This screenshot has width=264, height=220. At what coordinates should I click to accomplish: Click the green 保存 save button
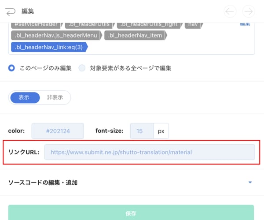click(131, 213)
